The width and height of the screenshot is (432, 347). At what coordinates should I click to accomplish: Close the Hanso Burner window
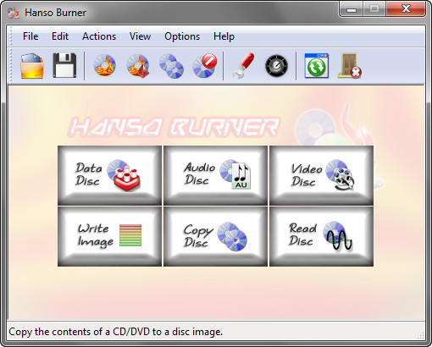pyautogui.click(x=406, y=9)
